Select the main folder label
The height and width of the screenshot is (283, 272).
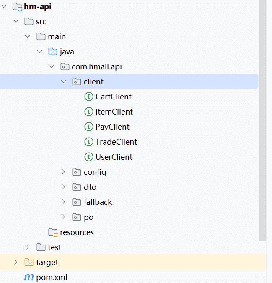57,36
